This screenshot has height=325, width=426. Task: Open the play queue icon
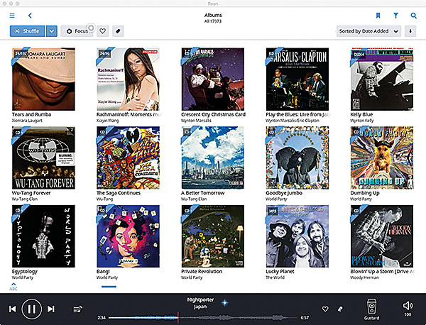(77, 309)
